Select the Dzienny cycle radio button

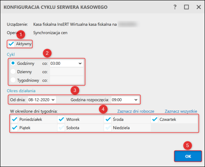(x=13, y=72)
